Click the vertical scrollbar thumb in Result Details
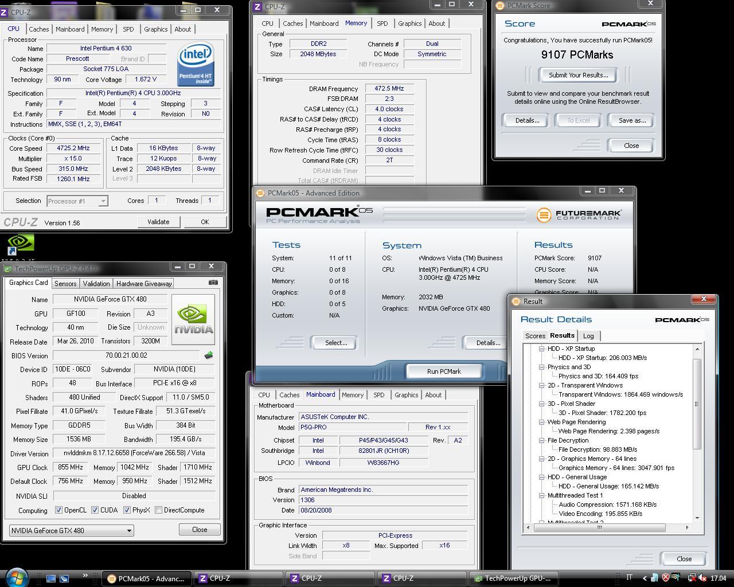This screenshot has height=587, width=734. 697,404
